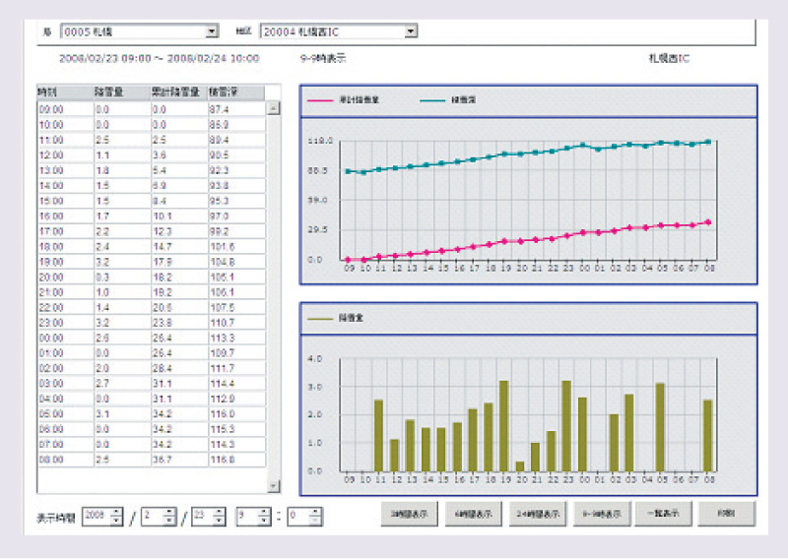The height and width of the screenshot is (559, 788).
Task: Click the 時刻 column header
Action: [x=49, y=93]
